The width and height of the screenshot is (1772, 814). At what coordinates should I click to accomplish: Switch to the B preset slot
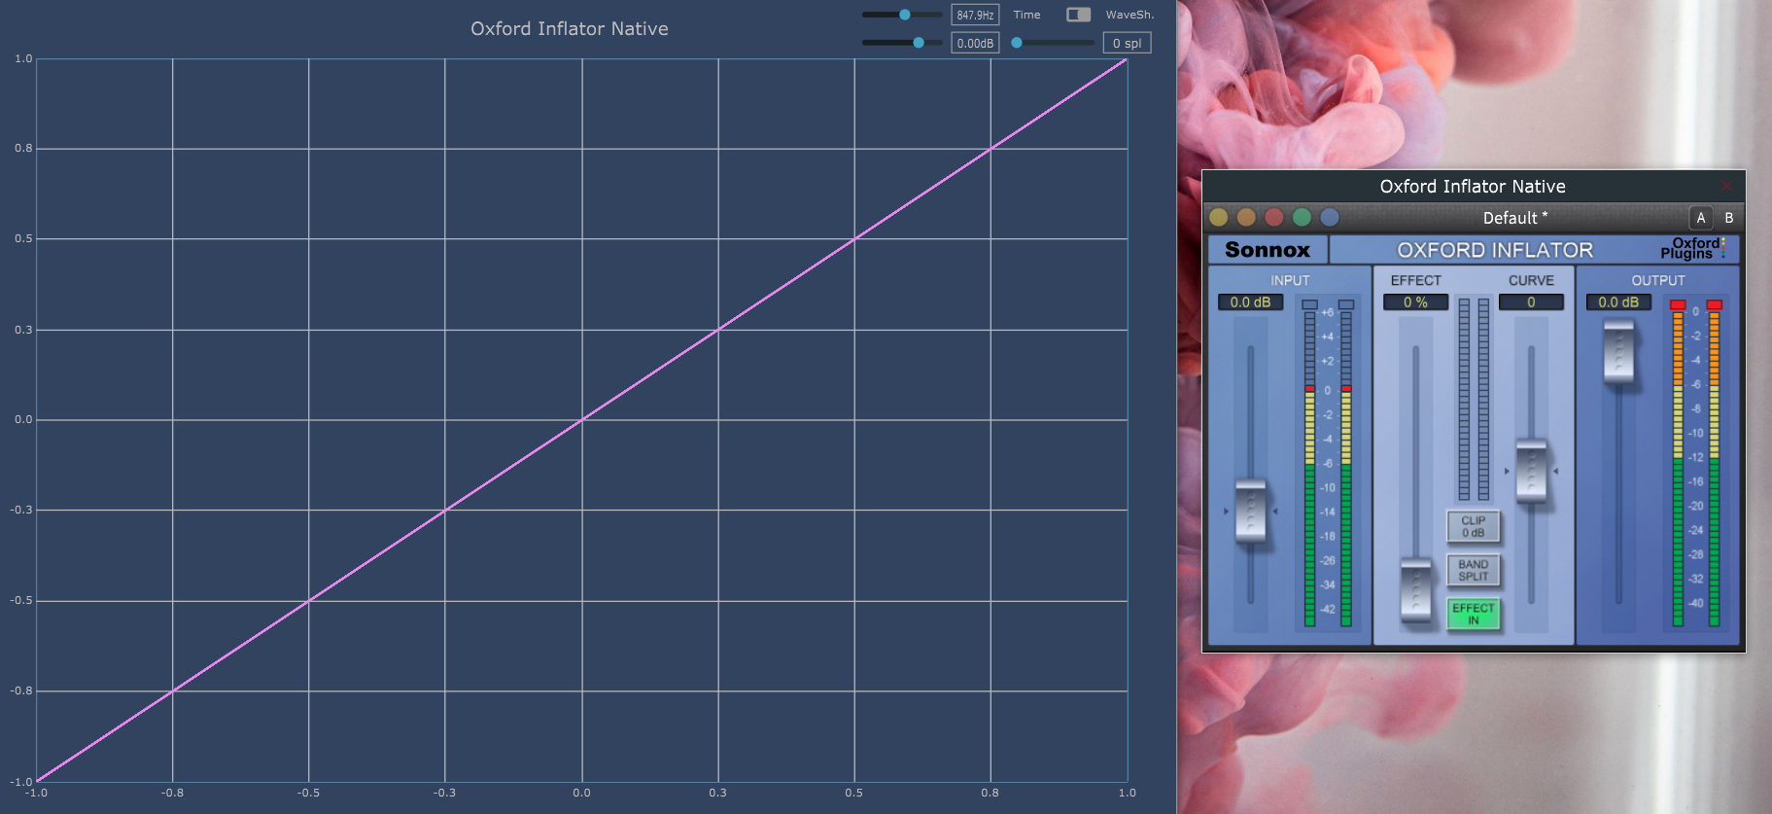[x=1729, y=218]
